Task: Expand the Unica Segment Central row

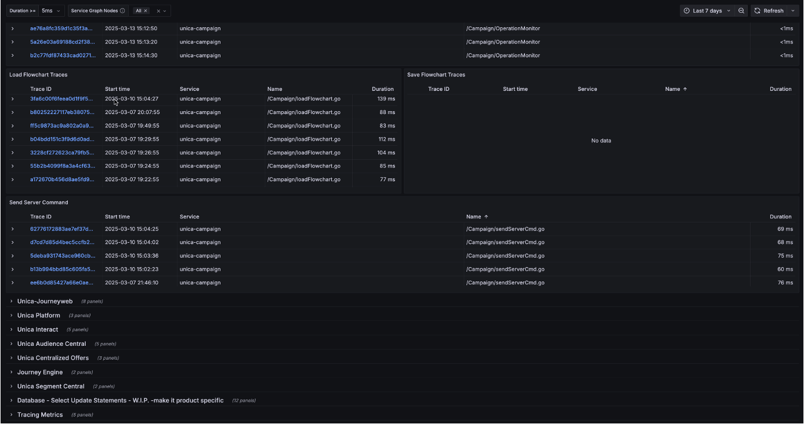Action: pyautogui.click(x=51, y=386)
